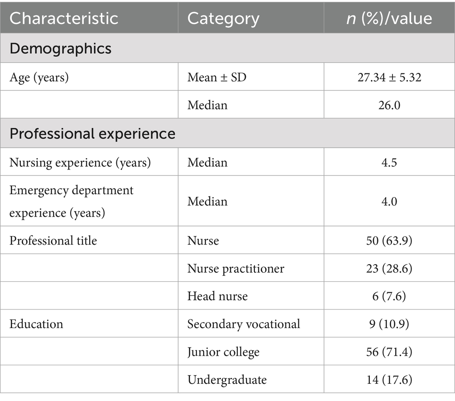Click the n (%)/value column header
455x401 pixels.
coord(389,19)
